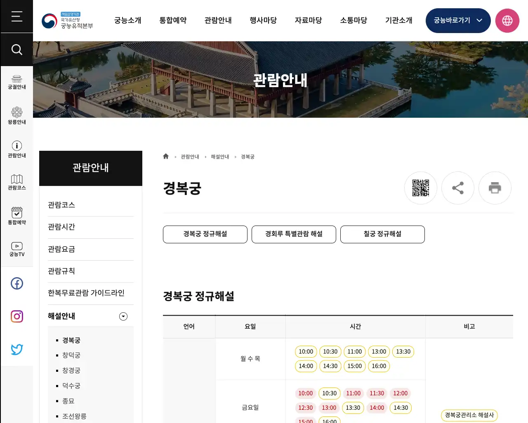Viewport: 528px width, 423px height.
Task: Switch to the 칠궁 정규해설 tab
Action: click(x=382, y=234)
